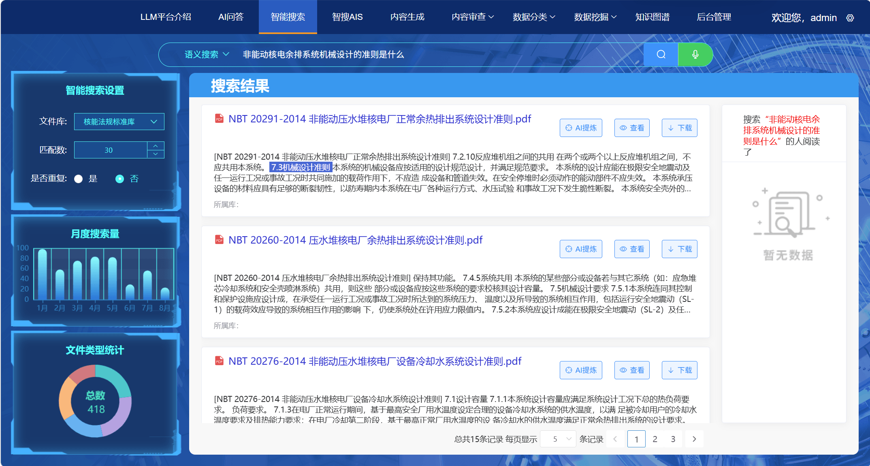Click the teal segment of file type donut
The height and width of the screenshot is (466, 870).
[x=117, y=378]
